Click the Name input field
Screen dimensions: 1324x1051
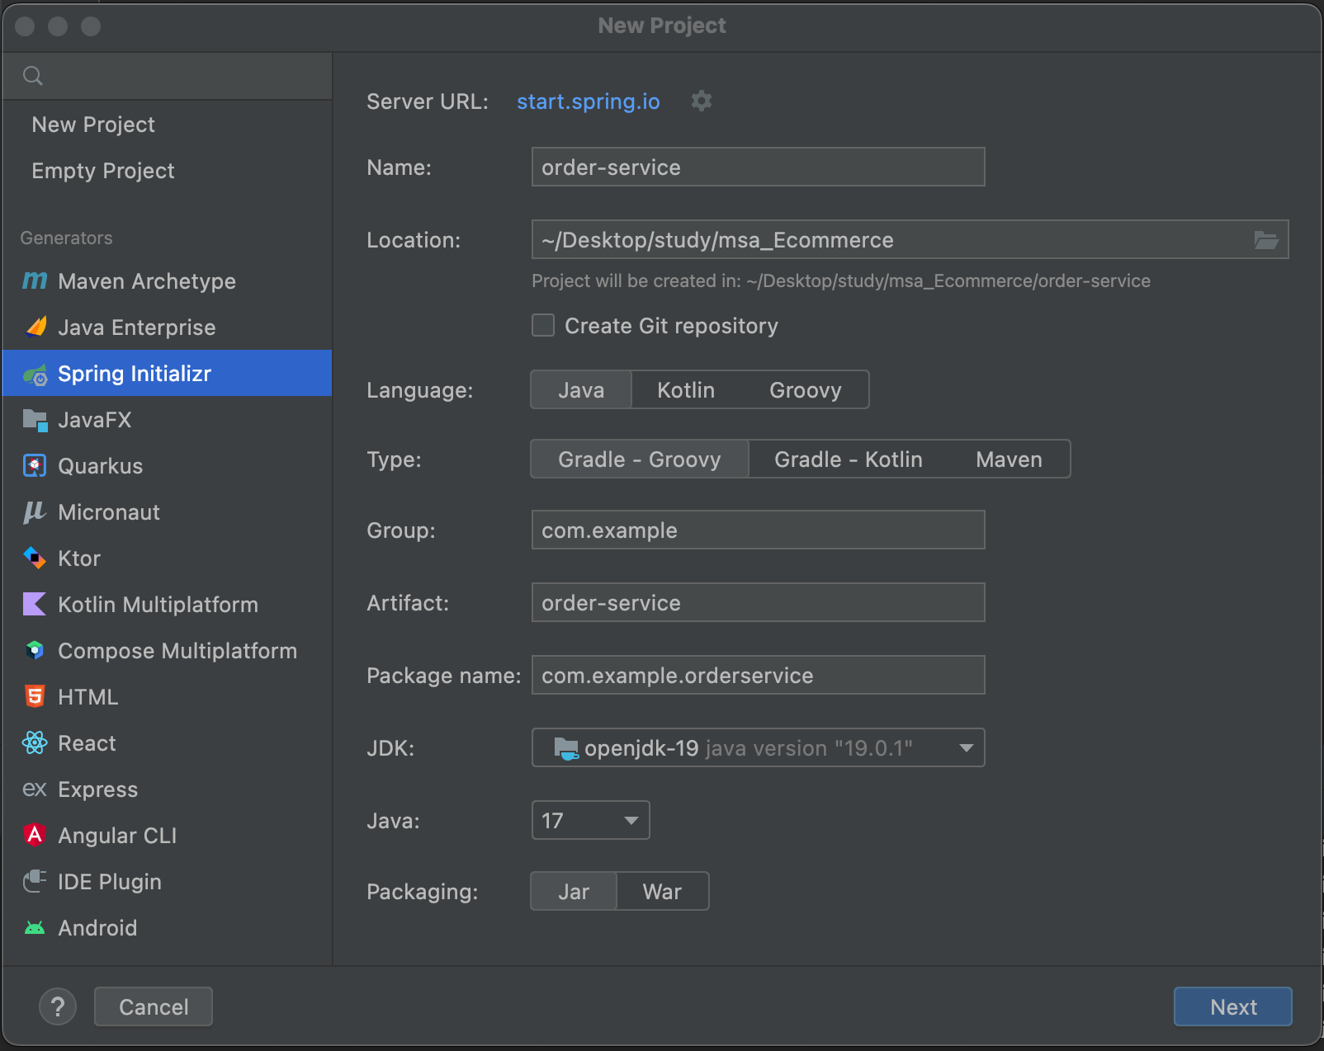click(759, 167)
